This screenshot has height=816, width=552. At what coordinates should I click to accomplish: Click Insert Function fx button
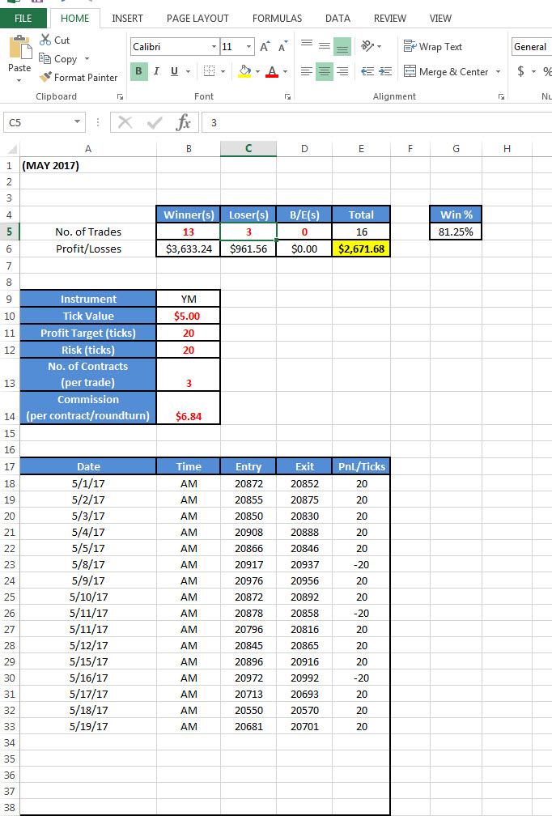pyautogui.click(x=184, y=122)
